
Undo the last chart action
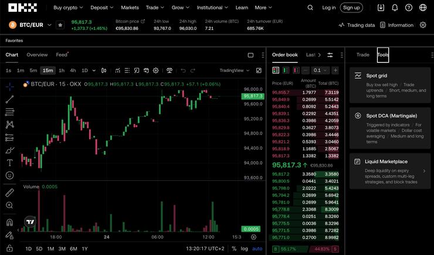(x=183, y=70)
